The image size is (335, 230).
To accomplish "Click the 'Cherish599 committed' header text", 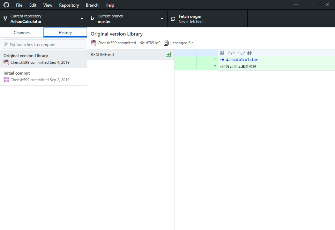I will click(x=117, y=43).
